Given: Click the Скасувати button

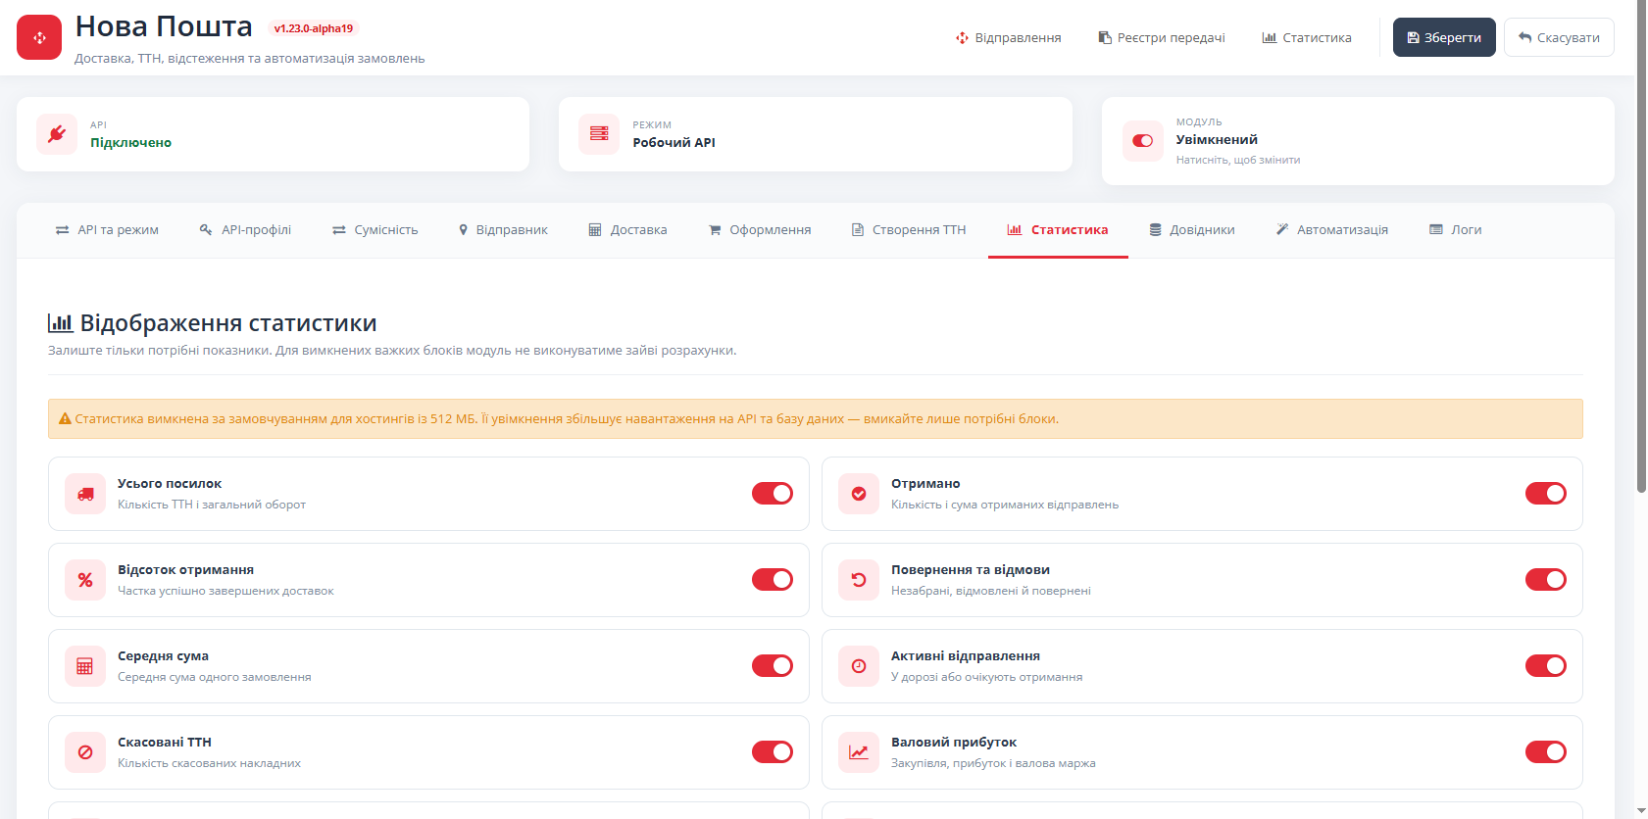Looking at the screenshot, I should tap(1559, 37).
